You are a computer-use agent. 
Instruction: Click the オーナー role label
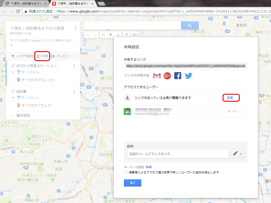233,111
